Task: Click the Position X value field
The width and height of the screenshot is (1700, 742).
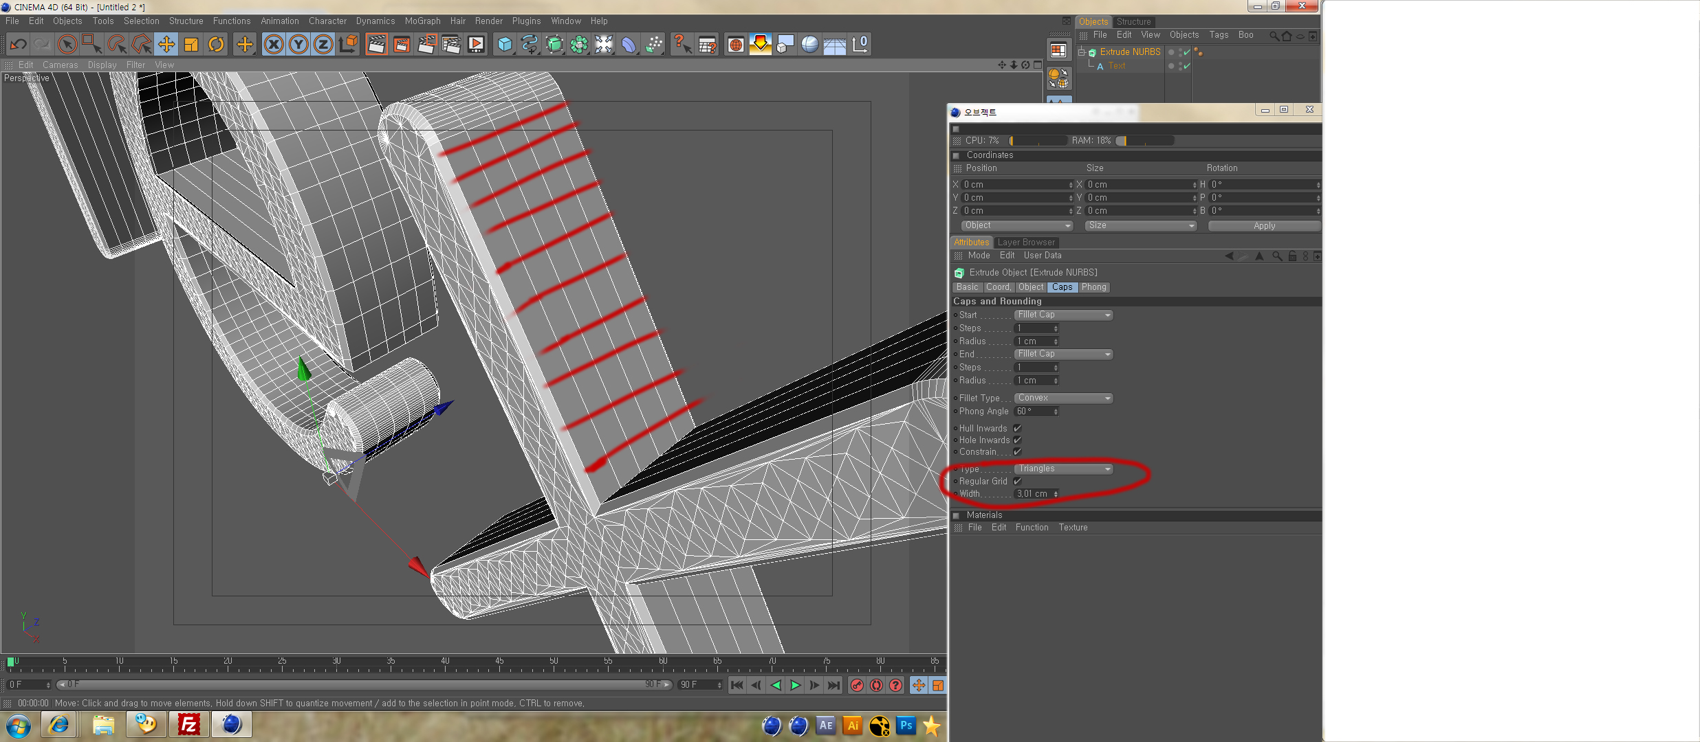Action: [x=1017, y=185]
